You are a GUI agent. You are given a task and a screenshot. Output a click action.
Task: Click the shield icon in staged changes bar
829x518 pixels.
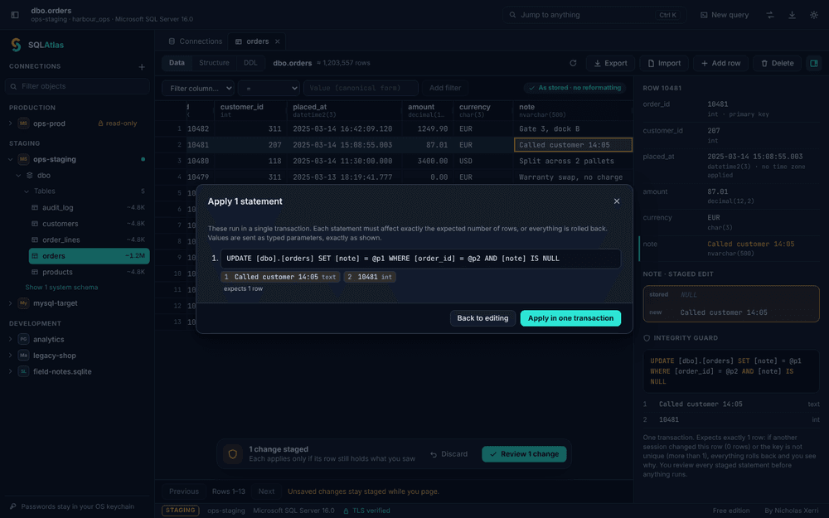232,453
